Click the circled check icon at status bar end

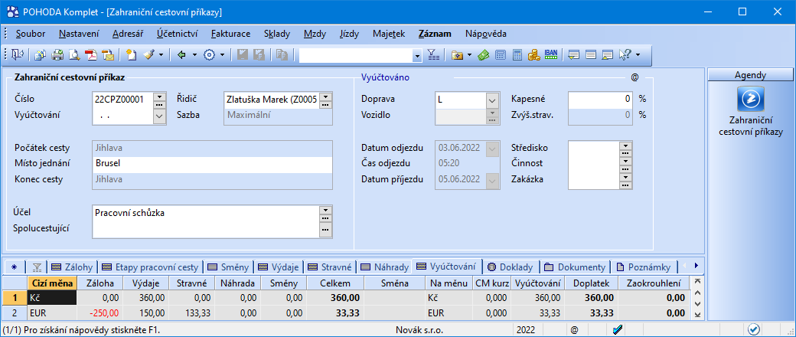753,329
